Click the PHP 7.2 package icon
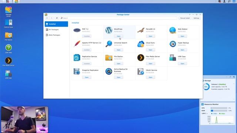Viewport: 237px width, 133px height. [x=77, y=30]
